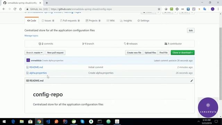Open the Issues tab
This screenshot has width=222, height=125.
click(48, 20)
